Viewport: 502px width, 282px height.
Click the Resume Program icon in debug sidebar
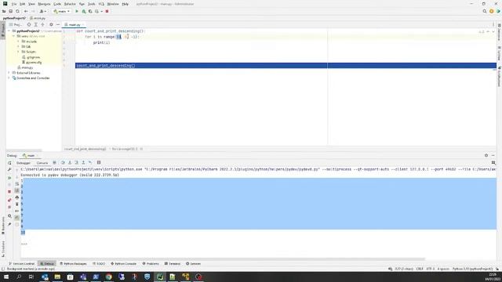(x=9, y=178)
